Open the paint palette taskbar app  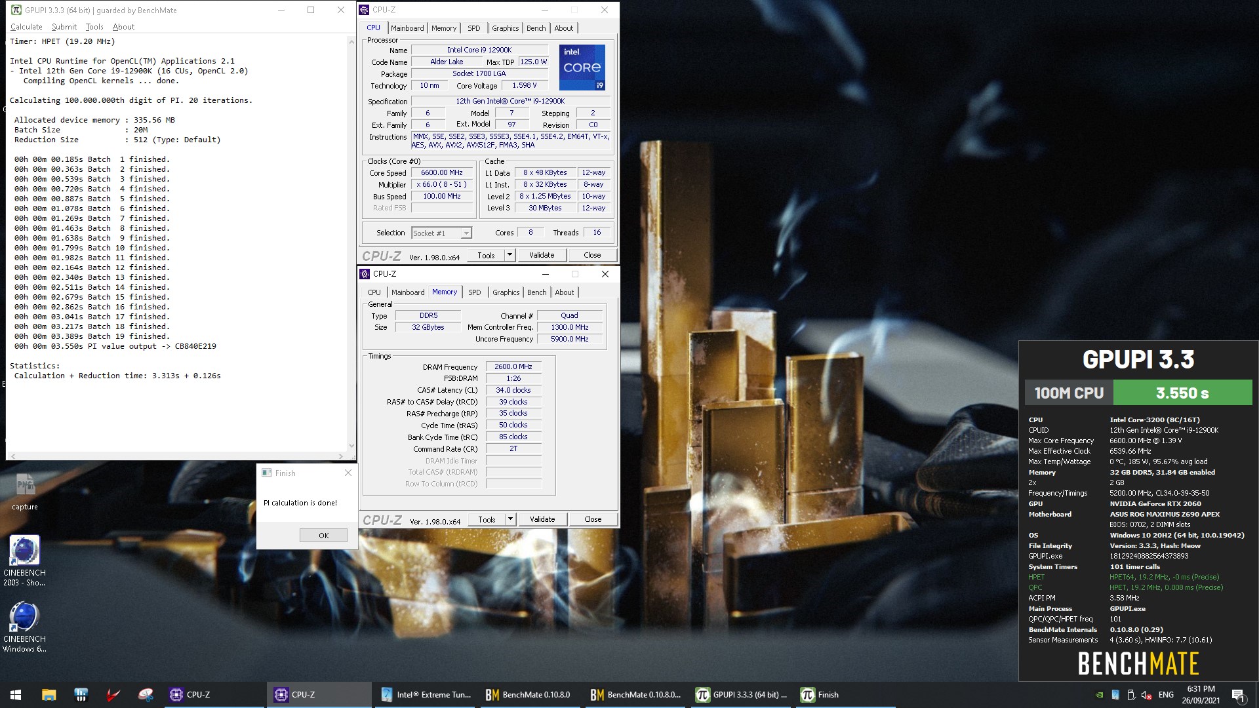click(146, 695)
